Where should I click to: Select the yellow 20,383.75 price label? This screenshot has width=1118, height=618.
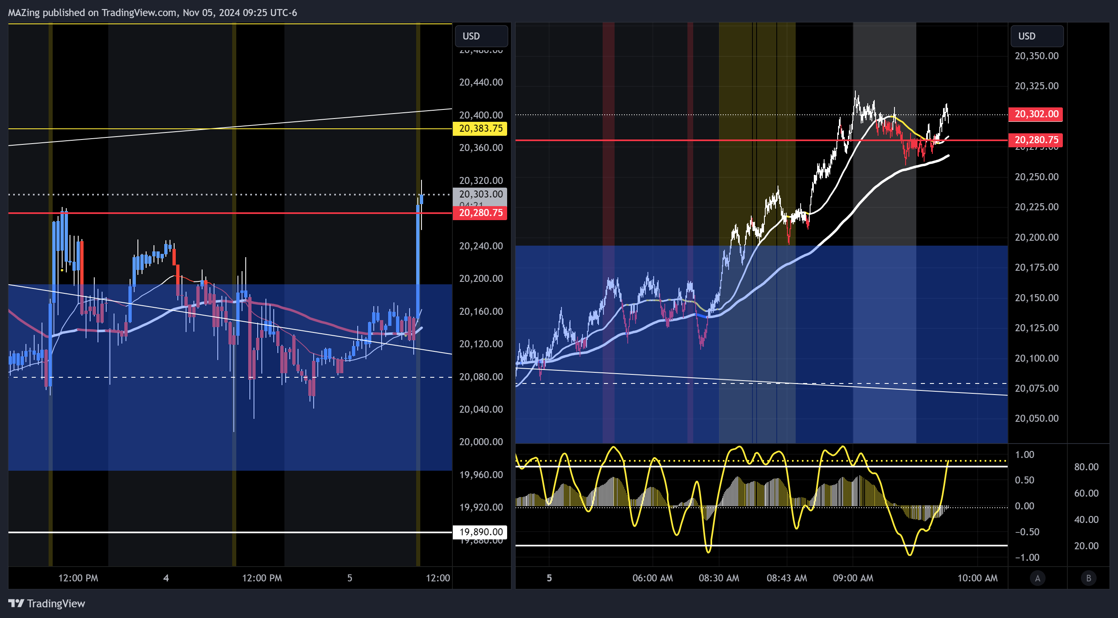point(480,128)
